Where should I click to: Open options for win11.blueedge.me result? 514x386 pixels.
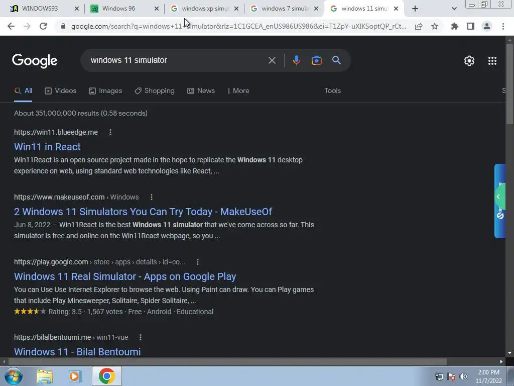pyautogui.click(x=110, y=132)
